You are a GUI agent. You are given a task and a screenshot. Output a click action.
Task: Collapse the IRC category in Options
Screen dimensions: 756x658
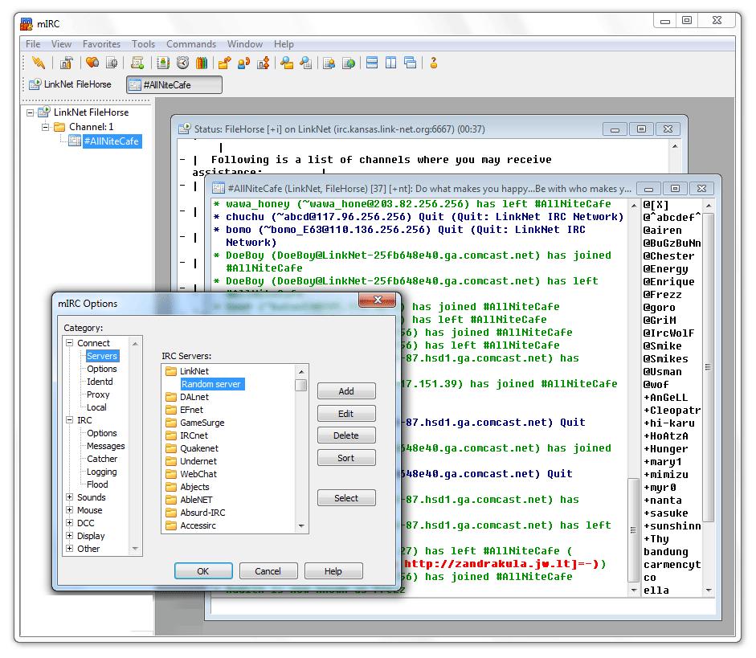pos(69,420)
